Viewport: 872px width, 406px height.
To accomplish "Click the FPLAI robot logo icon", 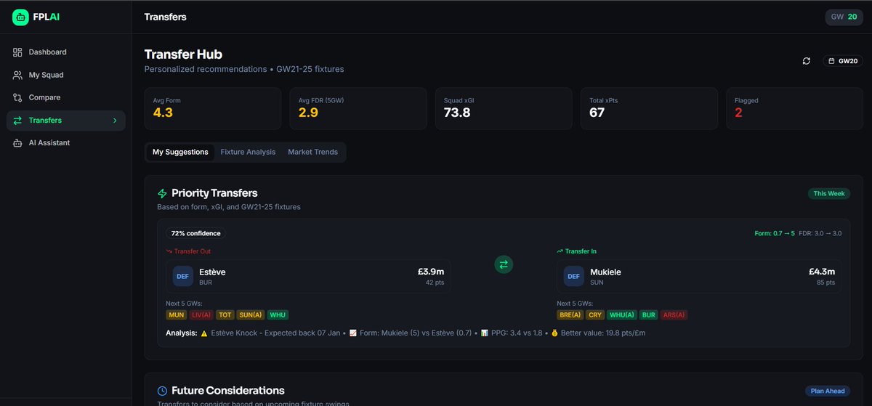I will click(x=21, y=17).
